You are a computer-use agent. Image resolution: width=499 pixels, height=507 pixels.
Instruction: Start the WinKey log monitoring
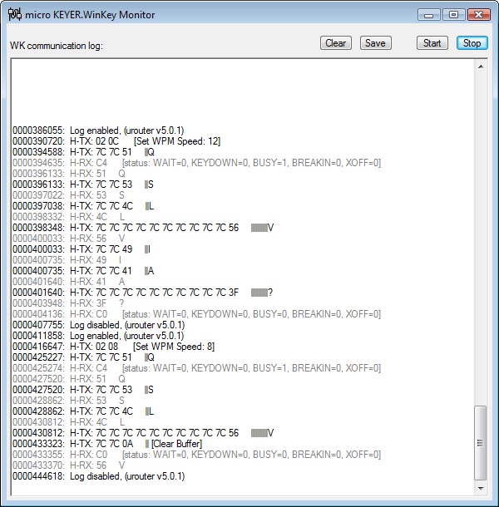[x=432, y=43]
